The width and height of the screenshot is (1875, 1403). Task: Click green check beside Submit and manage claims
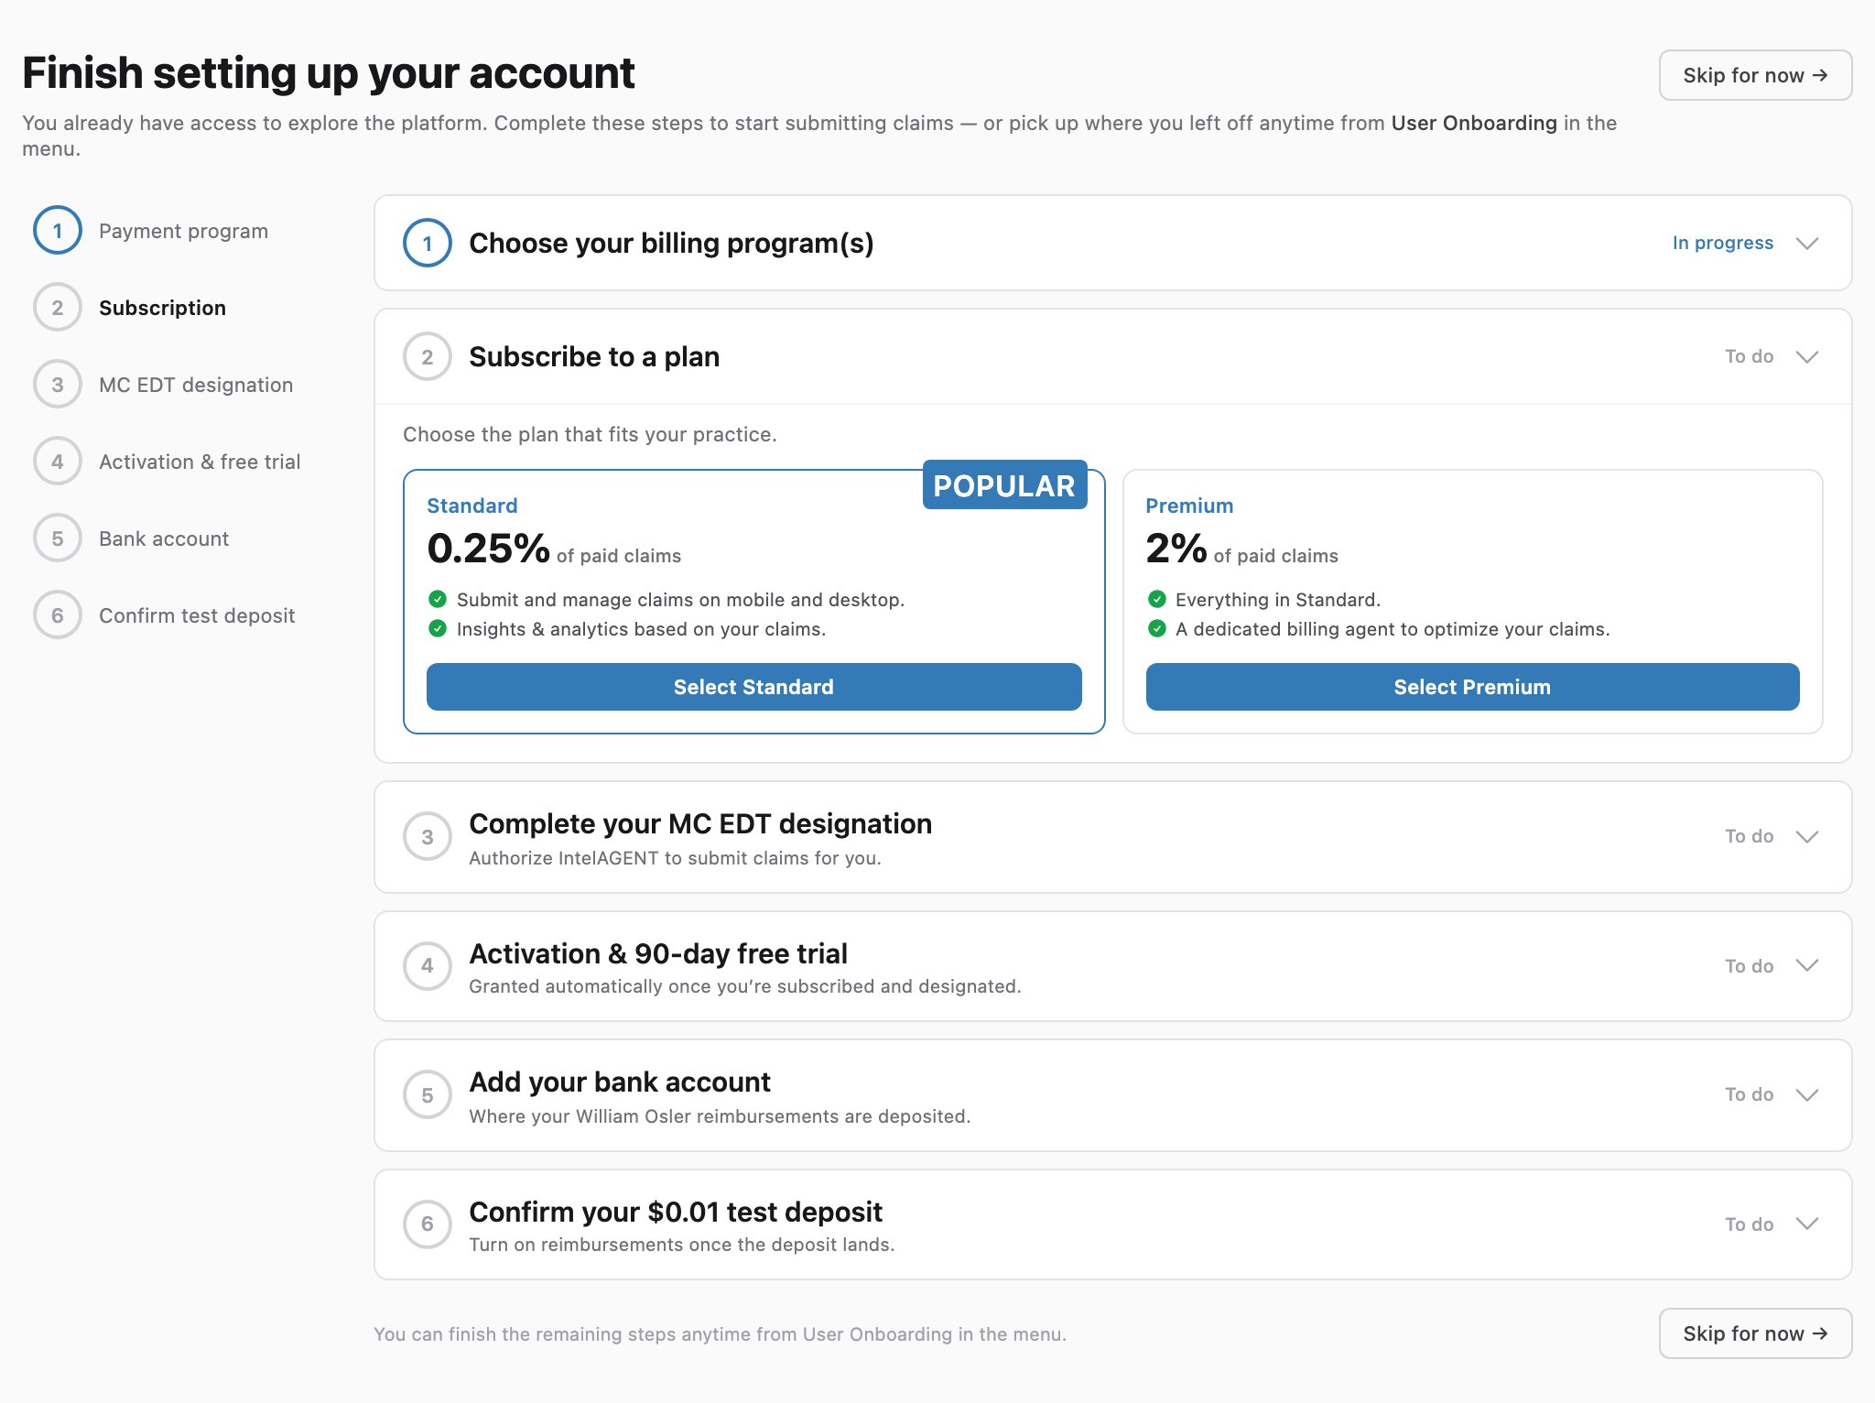click(x=438, y=600)
